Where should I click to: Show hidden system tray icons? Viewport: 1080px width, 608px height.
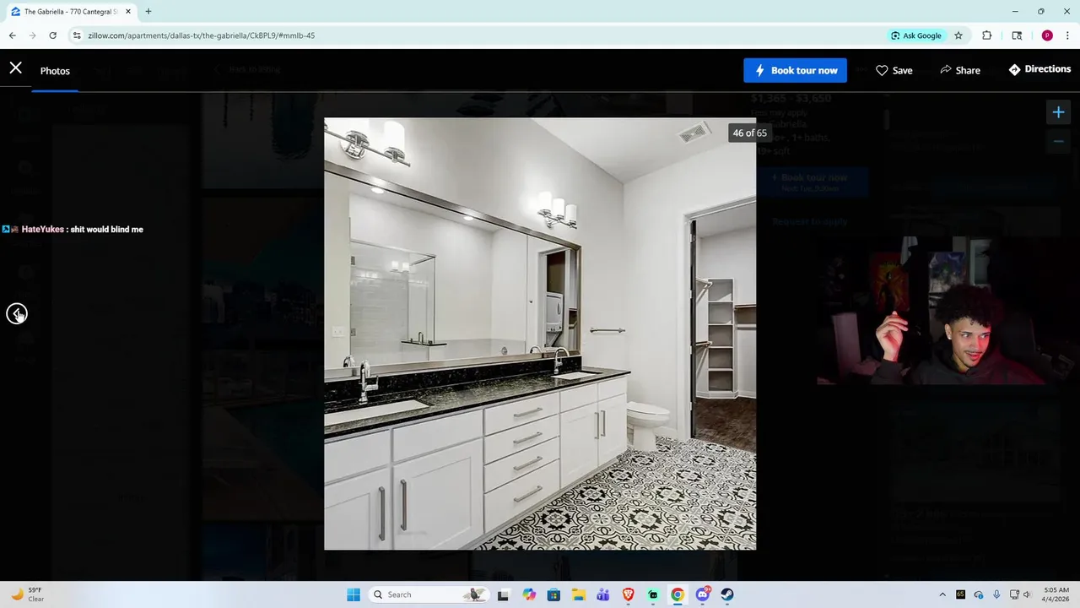click(x=942, y=594)
